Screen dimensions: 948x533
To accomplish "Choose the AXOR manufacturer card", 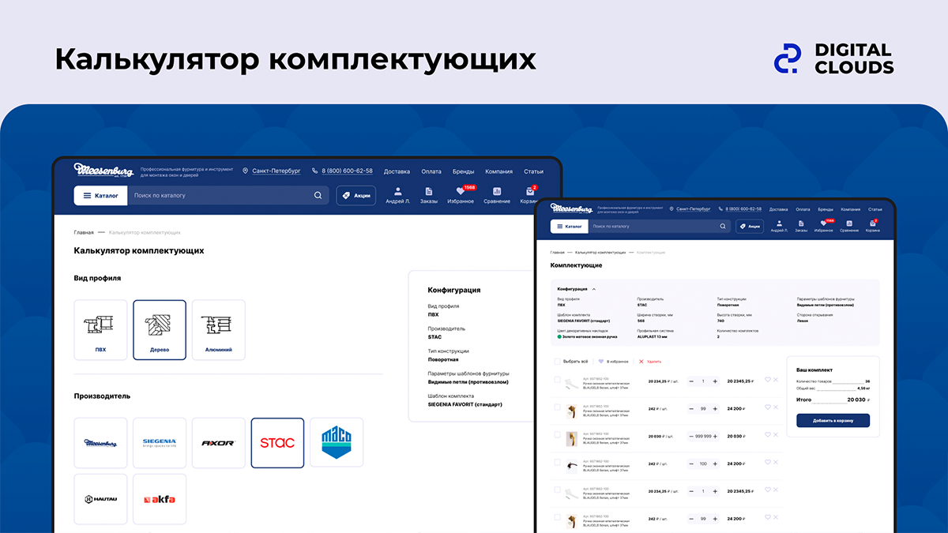I will pyautogui.click(x=218, y=443).
